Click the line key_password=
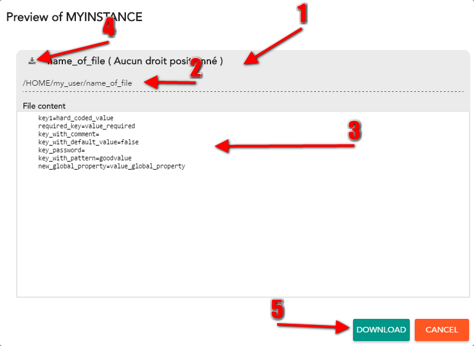 click(62, 150)
